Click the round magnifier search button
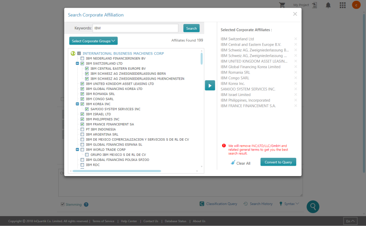This screenshot has height=226, width=366. tap(313, 207)
